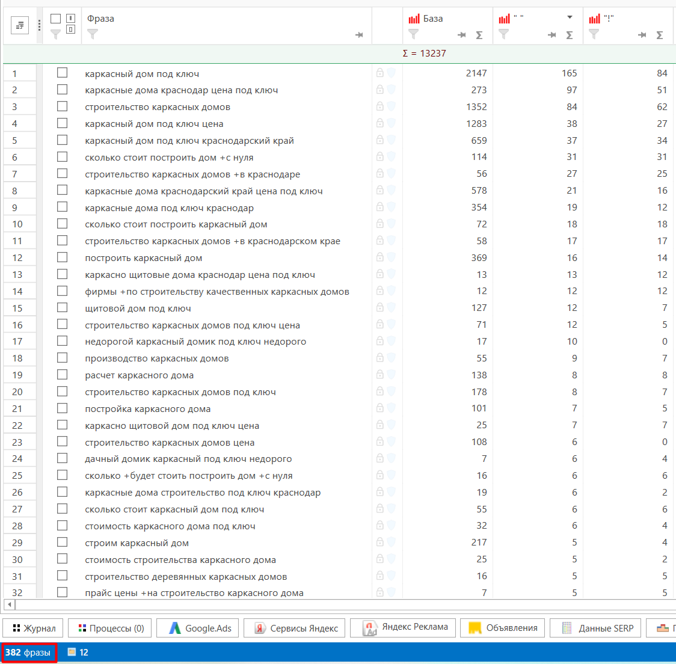Check the box for 'каркасный дом под ключ'
The width and height of the screenshot is (676, 664).
coord(63,73)
